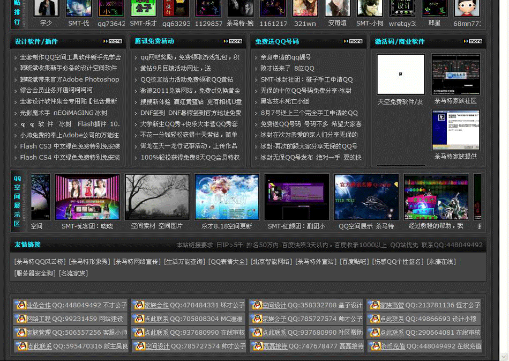Image resolution: width=509 pixels, height=361 pixels.
Task: Click penguin icon beside 家族合作 QQ:470484331
Action: pos(139,305)
